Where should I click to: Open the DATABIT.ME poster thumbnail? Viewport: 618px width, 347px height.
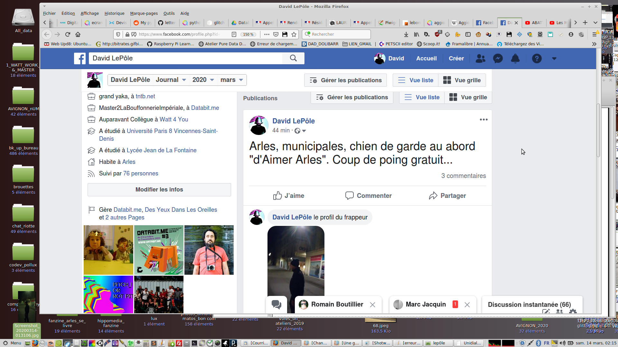click(x=159, y=250)
